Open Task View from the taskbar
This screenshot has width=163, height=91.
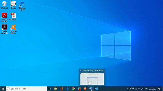[50, 89]
